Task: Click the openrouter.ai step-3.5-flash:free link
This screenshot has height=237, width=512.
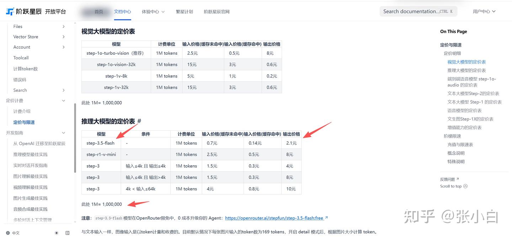Action: click(x=274, y=218)
